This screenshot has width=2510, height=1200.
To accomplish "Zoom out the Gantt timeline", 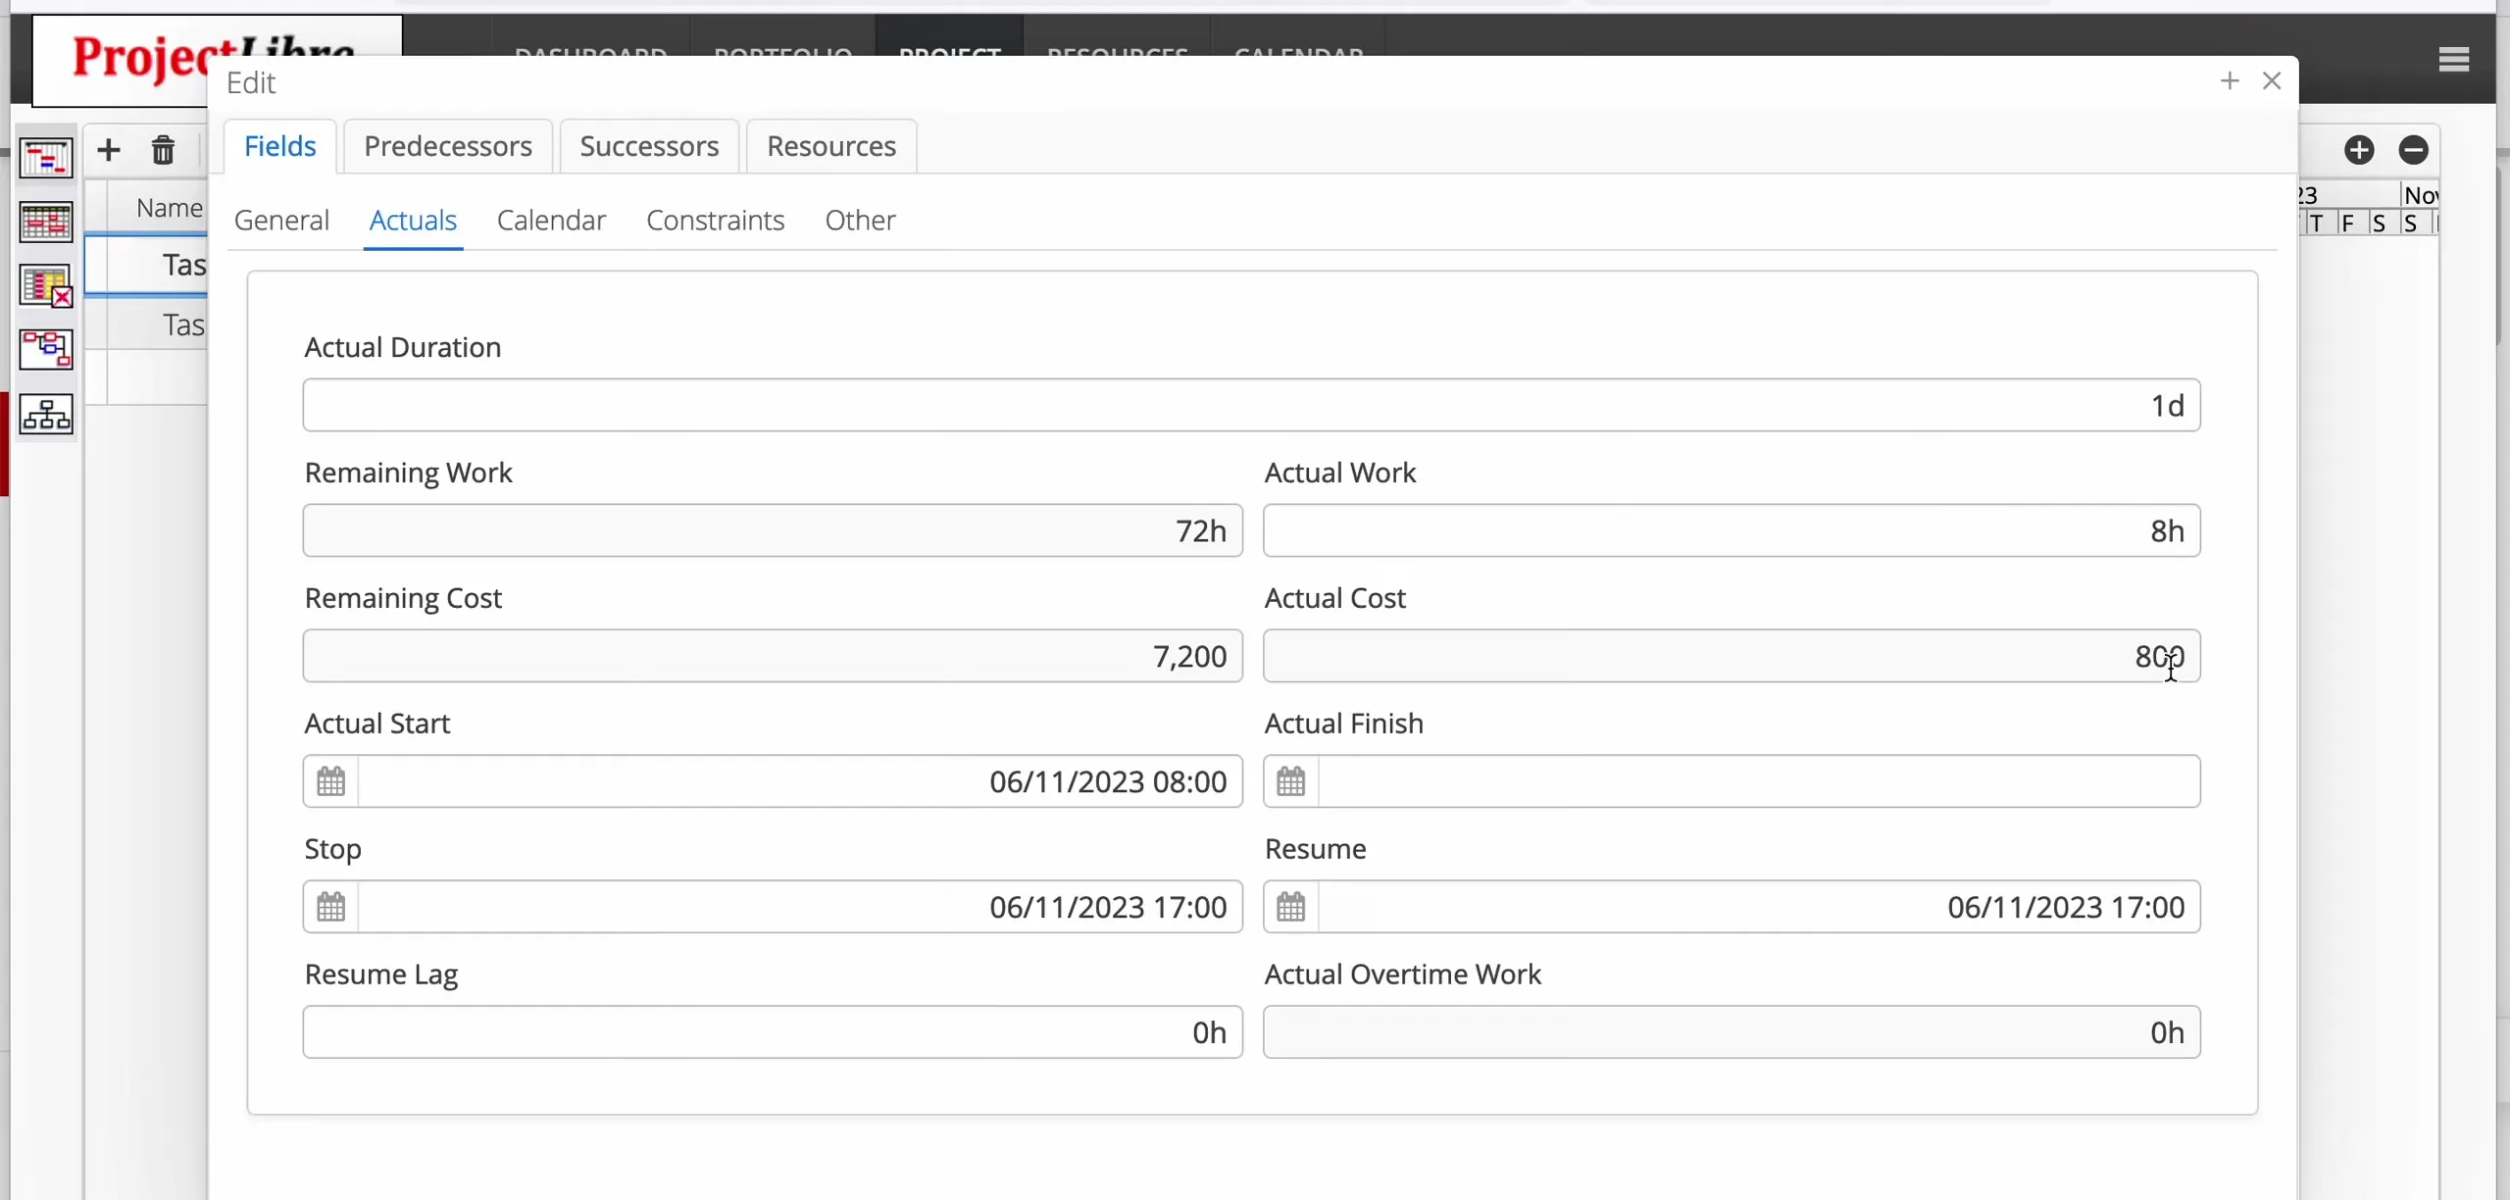I will click(x=2413, y=150).
